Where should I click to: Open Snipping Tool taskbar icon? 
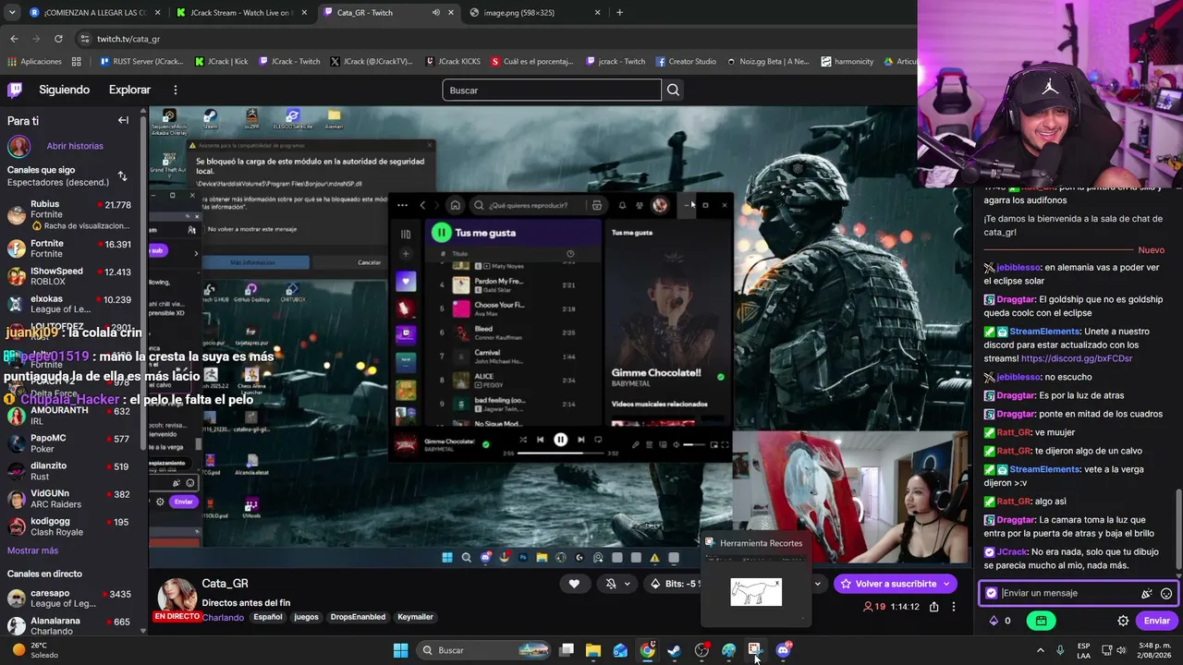tap(755, 650)
